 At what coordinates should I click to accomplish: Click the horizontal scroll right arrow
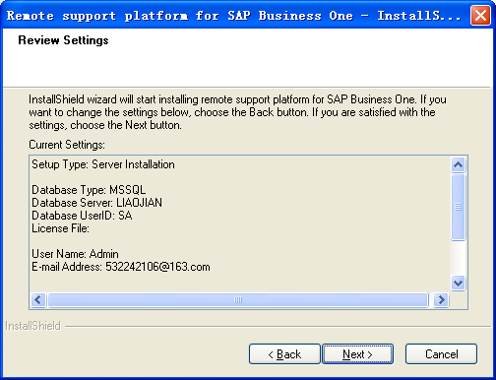click(x=441, y=299)
